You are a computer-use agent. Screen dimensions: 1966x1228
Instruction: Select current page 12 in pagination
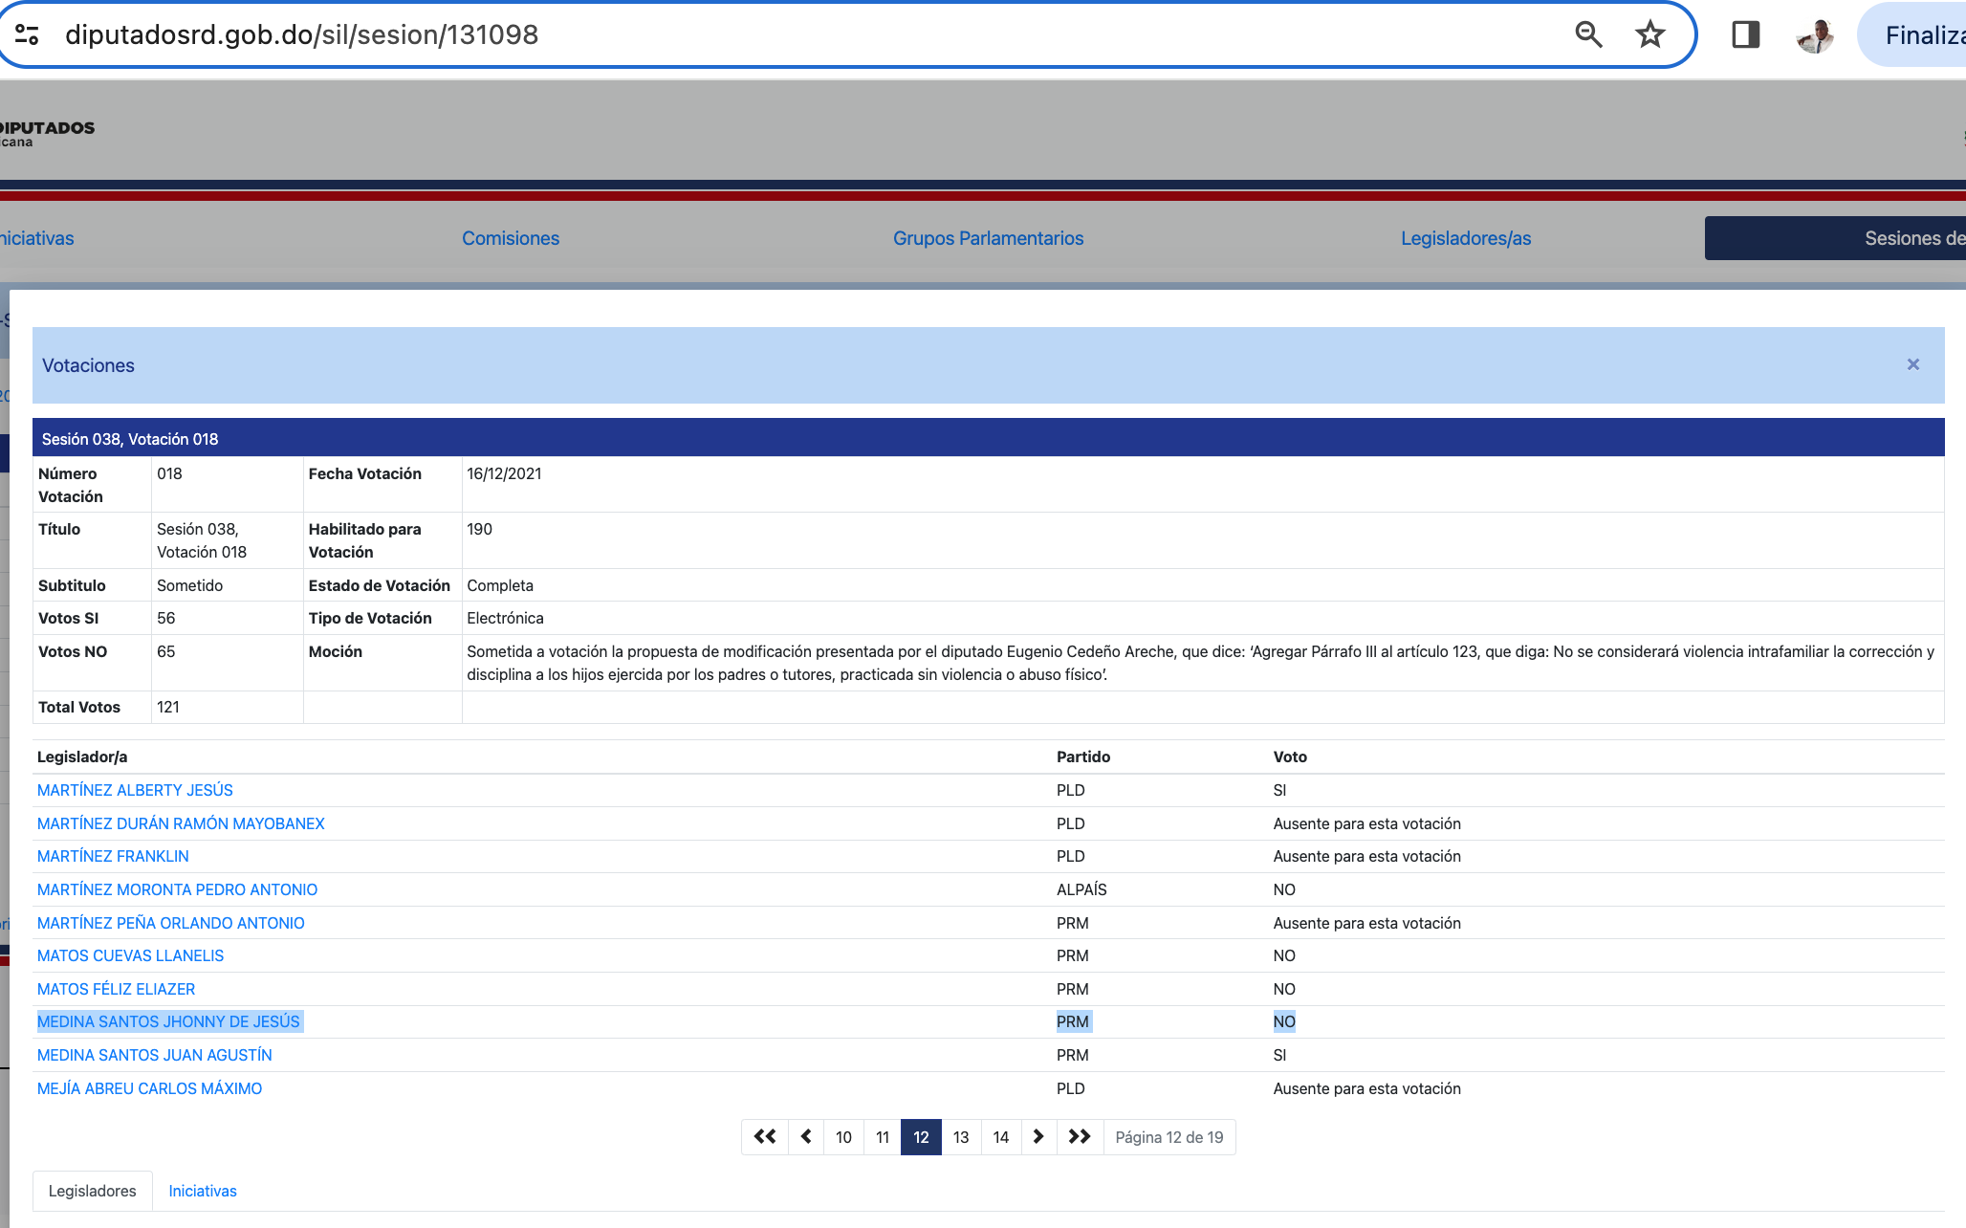coord(921,1137)
